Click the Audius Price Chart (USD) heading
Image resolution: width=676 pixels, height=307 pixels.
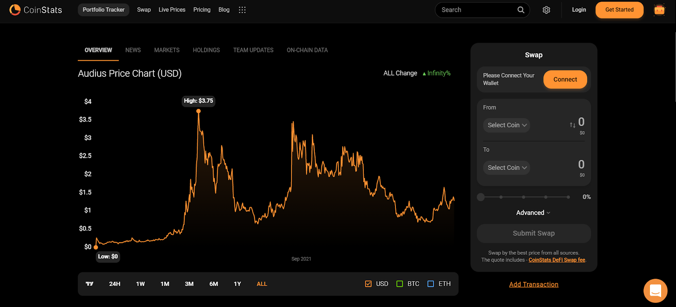[x=130, y=73]
